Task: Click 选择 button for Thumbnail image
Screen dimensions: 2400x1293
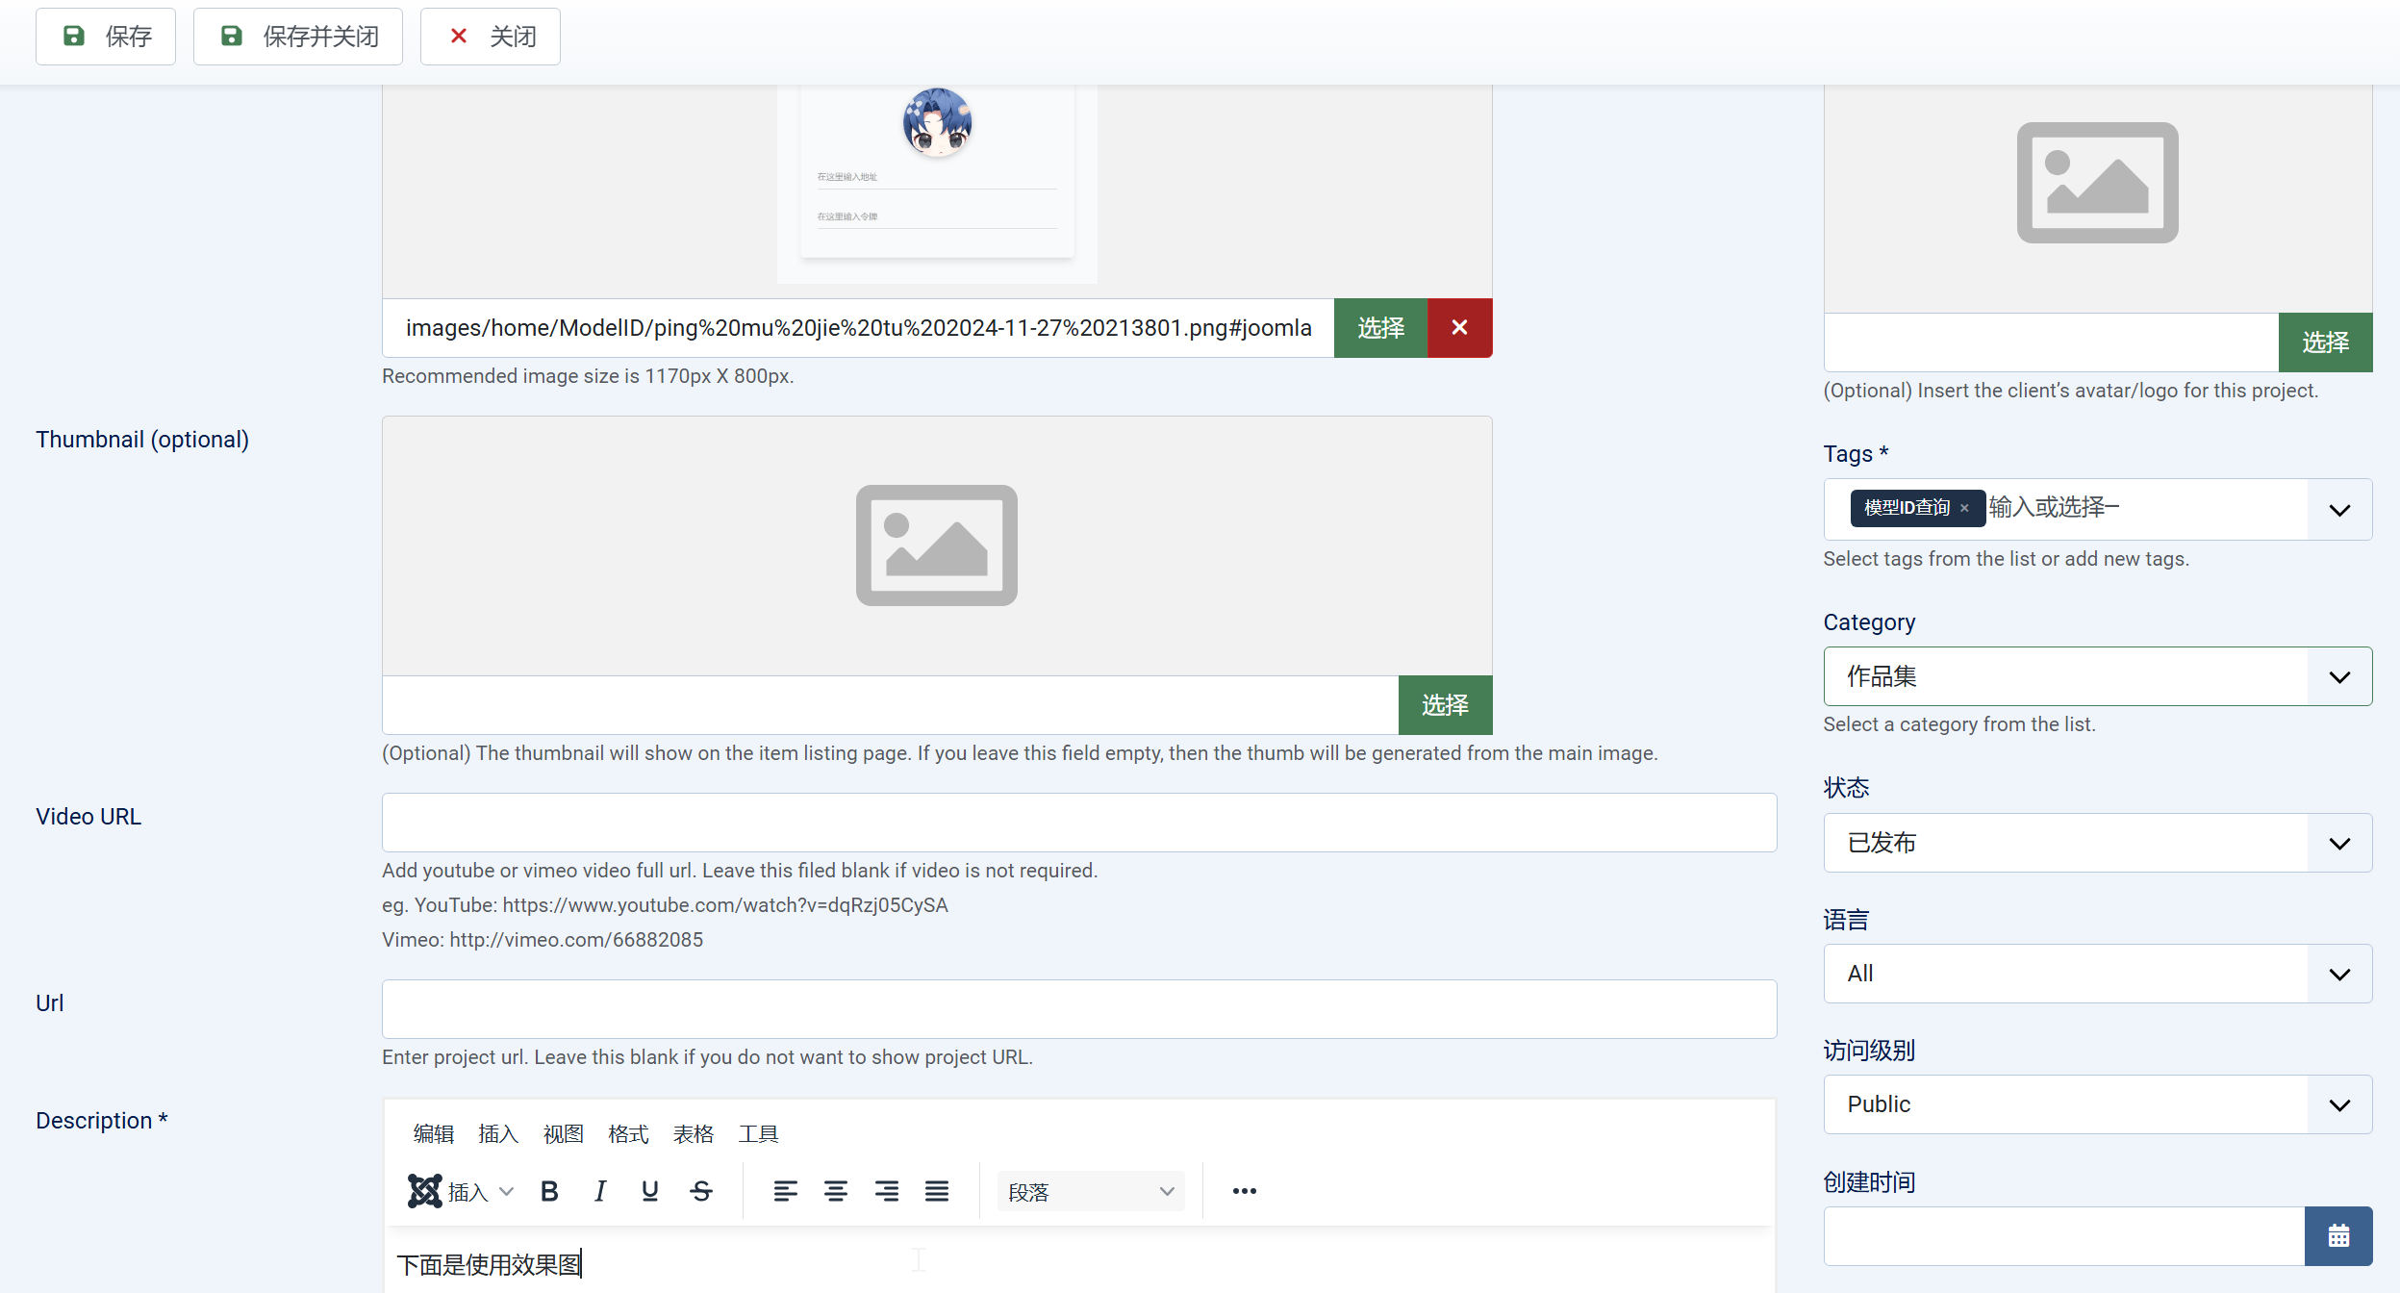Action: tap(1445, 705)
